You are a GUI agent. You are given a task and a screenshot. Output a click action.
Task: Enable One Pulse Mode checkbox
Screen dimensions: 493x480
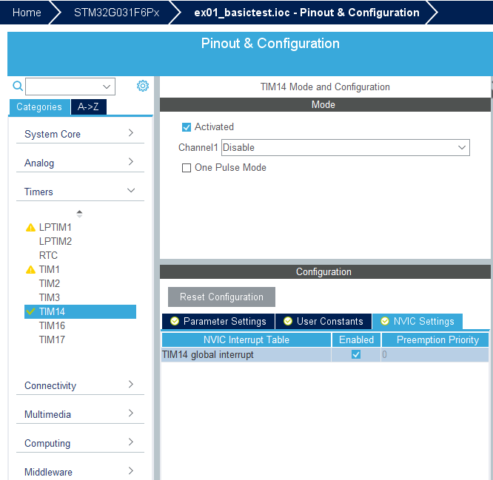pos(187,168)
